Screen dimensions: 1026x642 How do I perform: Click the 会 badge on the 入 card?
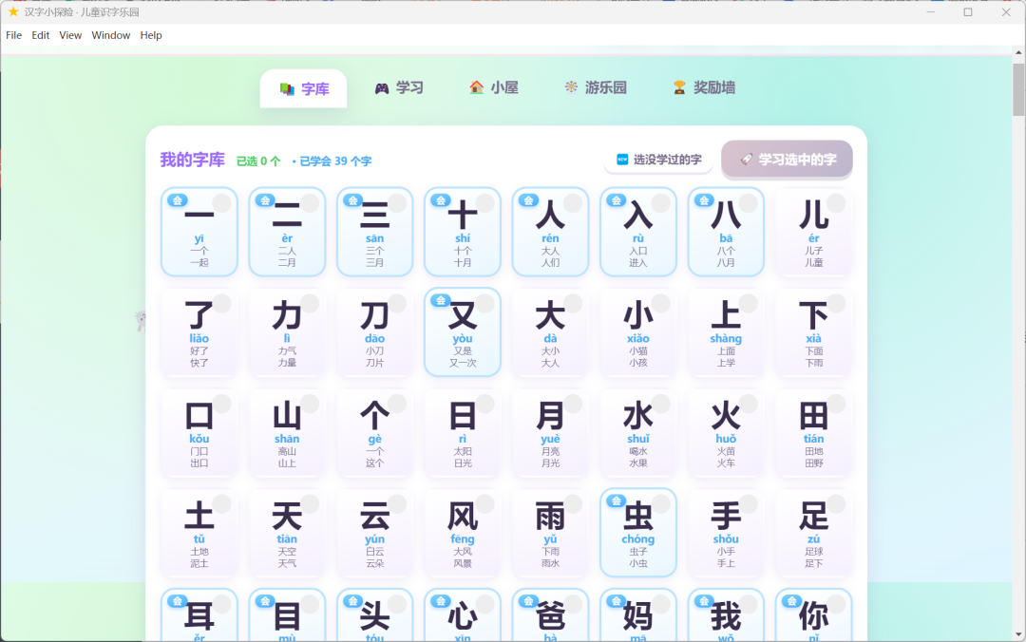coord(616,200)
